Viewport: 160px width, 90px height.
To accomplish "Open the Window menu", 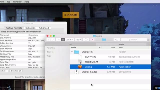I will (17, 2).
